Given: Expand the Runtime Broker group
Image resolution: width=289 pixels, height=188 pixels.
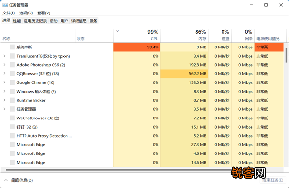Looking at the screenshot, I should tap(5, 100).
